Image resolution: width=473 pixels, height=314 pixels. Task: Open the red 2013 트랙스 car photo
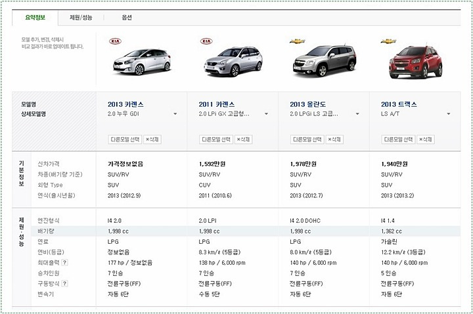coord(416,62)
